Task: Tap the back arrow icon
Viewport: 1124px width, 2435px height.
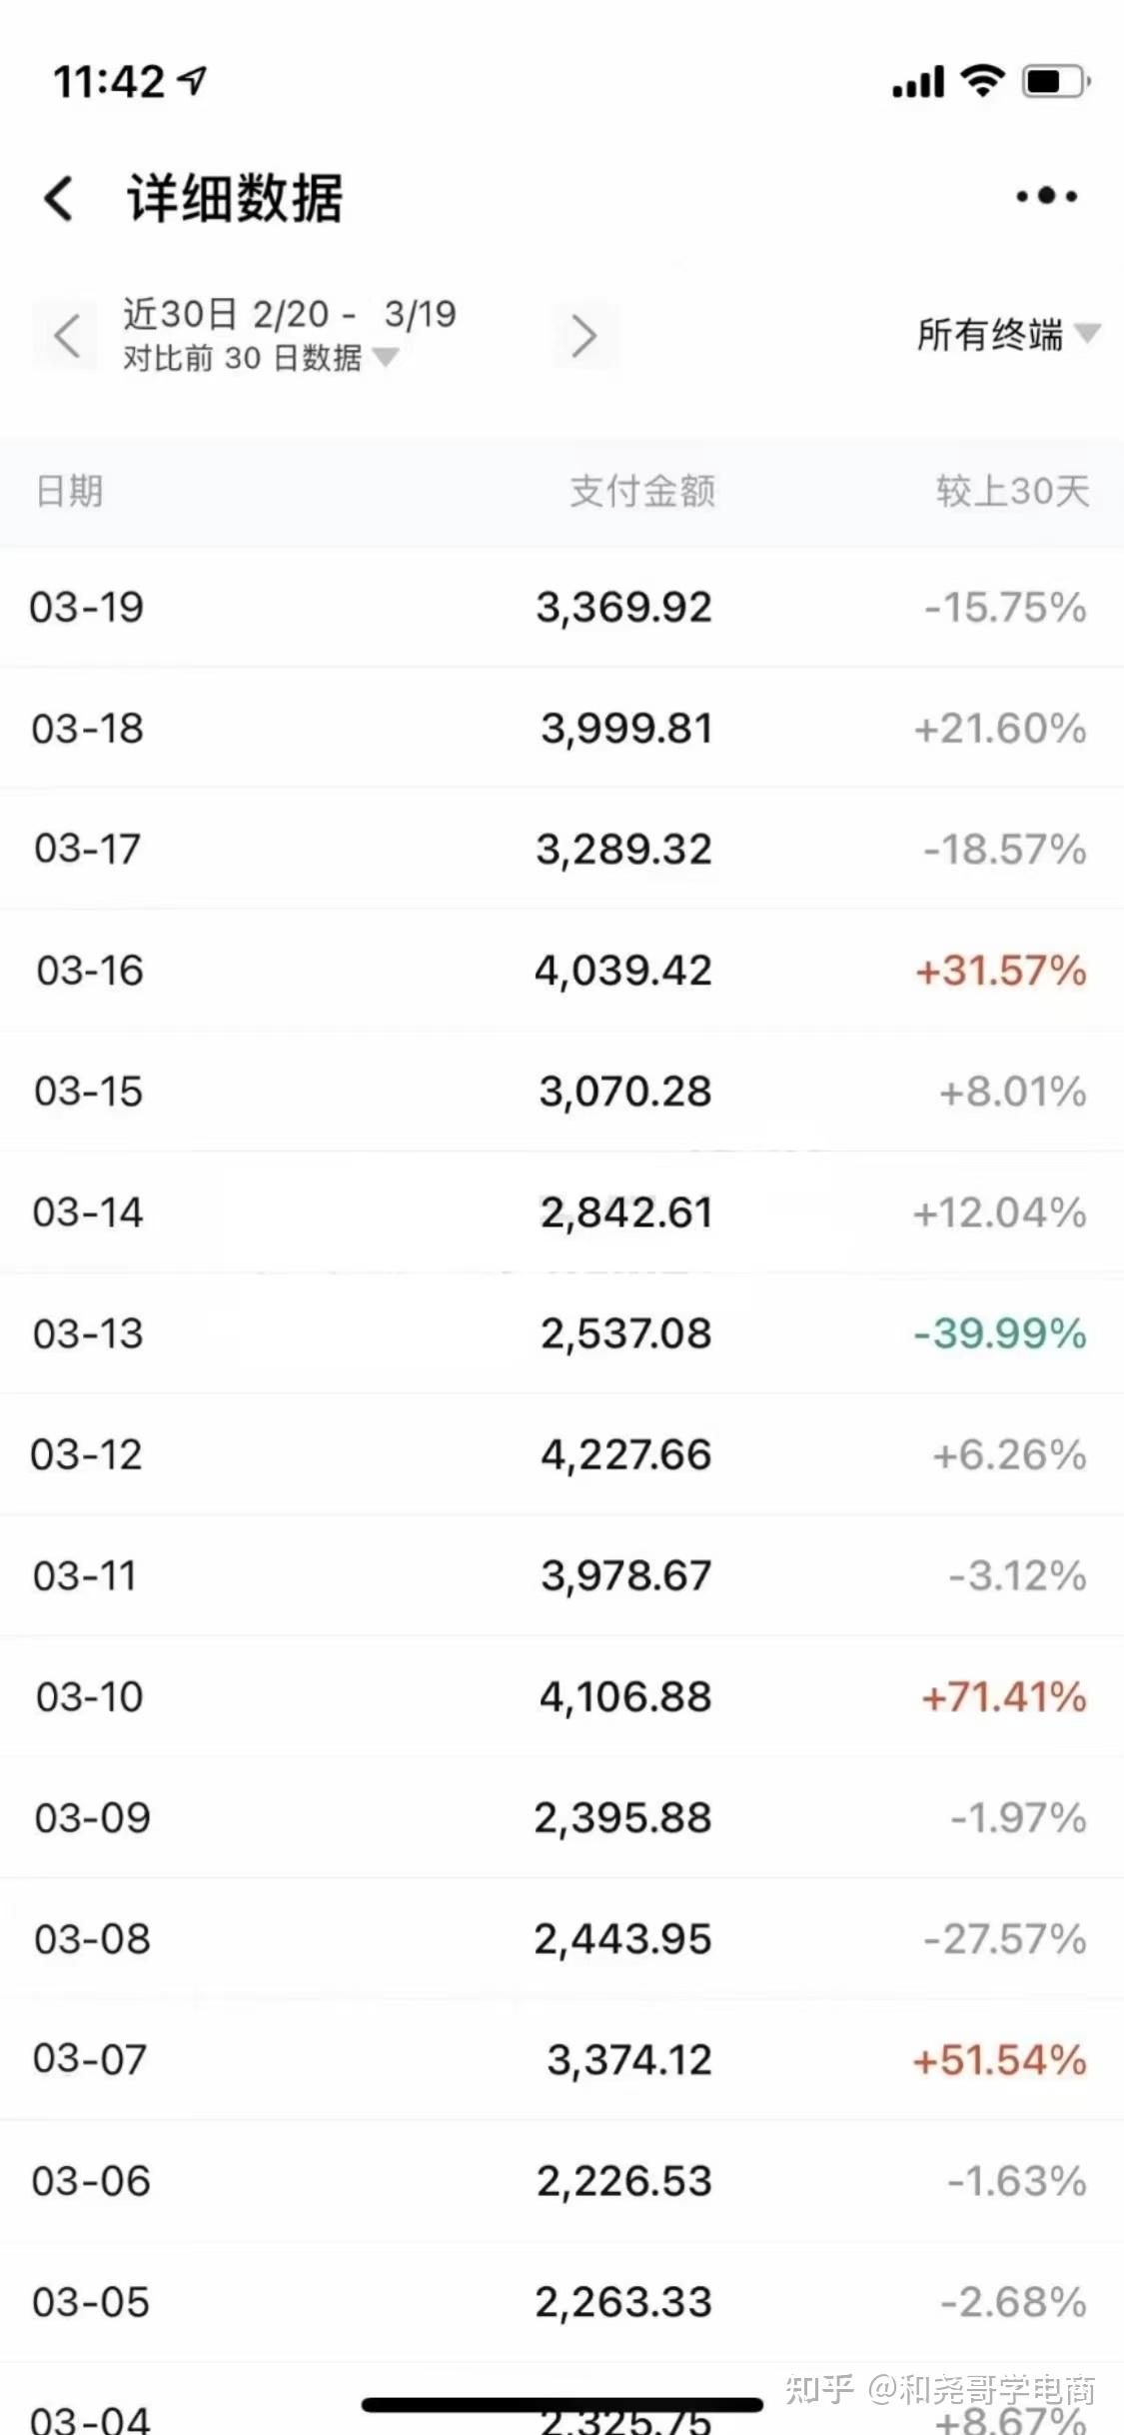Action: (60, 198)
